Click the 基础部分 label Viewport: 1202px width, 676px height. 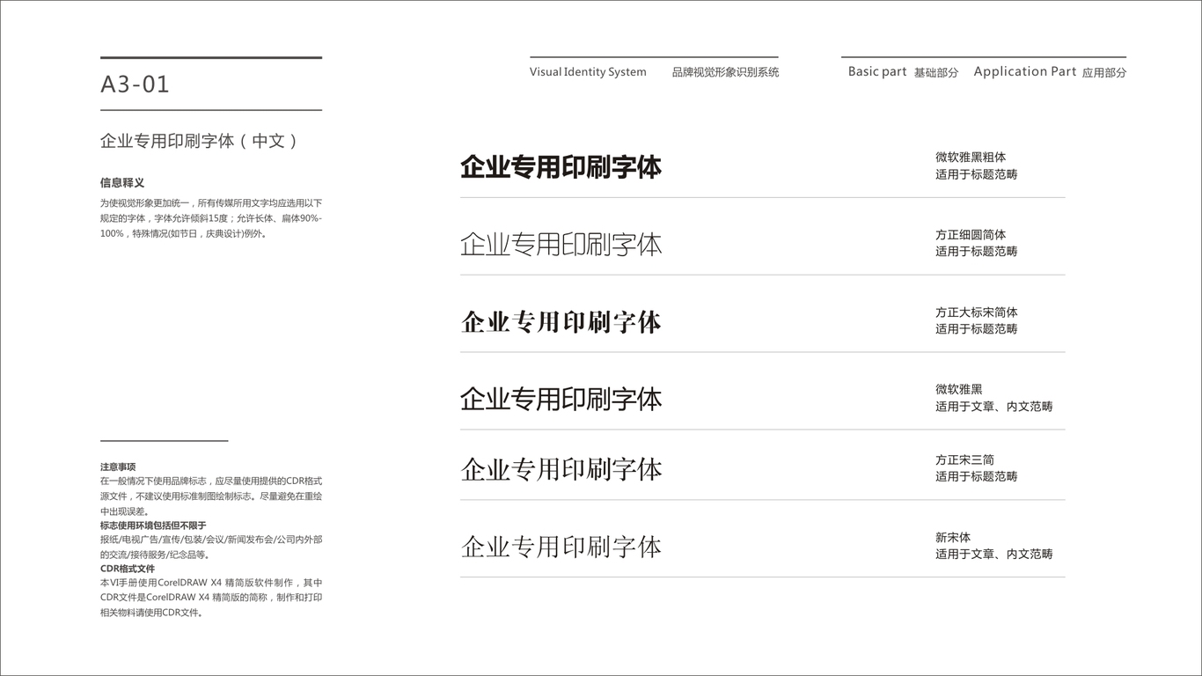(x=936, y=72)
